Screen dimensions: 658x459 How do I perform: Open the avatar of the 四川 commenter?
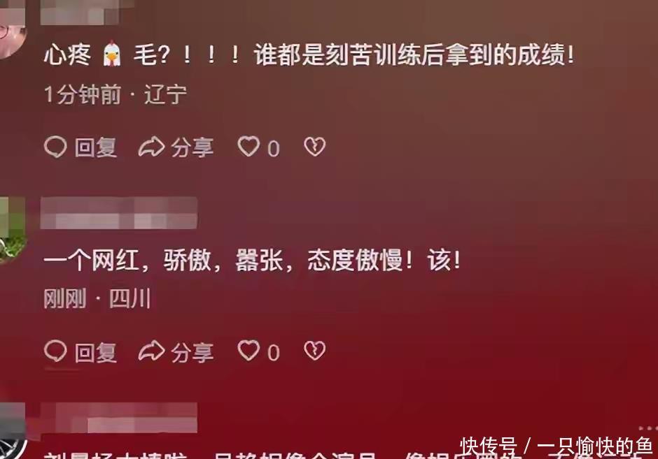pos(12,229)
